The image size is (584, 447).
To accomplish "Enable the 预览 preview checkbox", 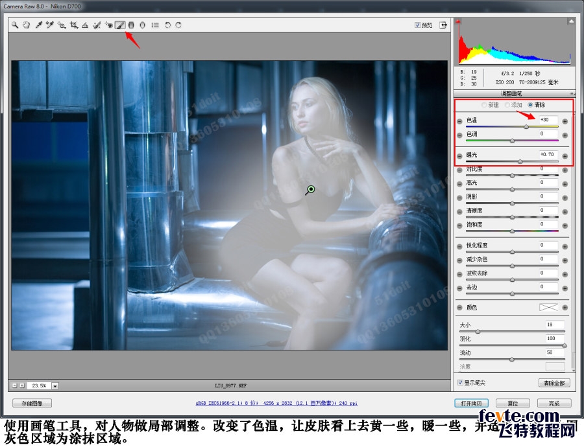I will [x=417, y=25].
